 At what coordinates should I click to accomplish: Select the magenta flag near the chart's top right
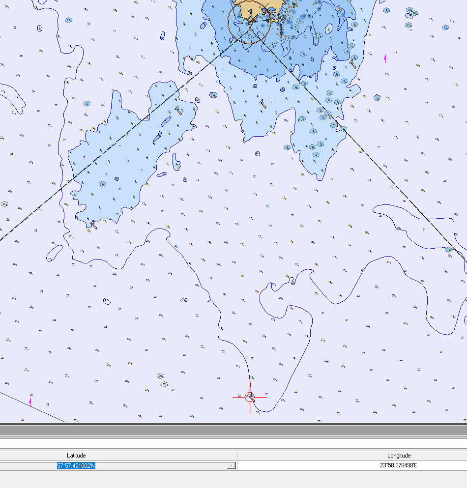[x=385, y=58]
